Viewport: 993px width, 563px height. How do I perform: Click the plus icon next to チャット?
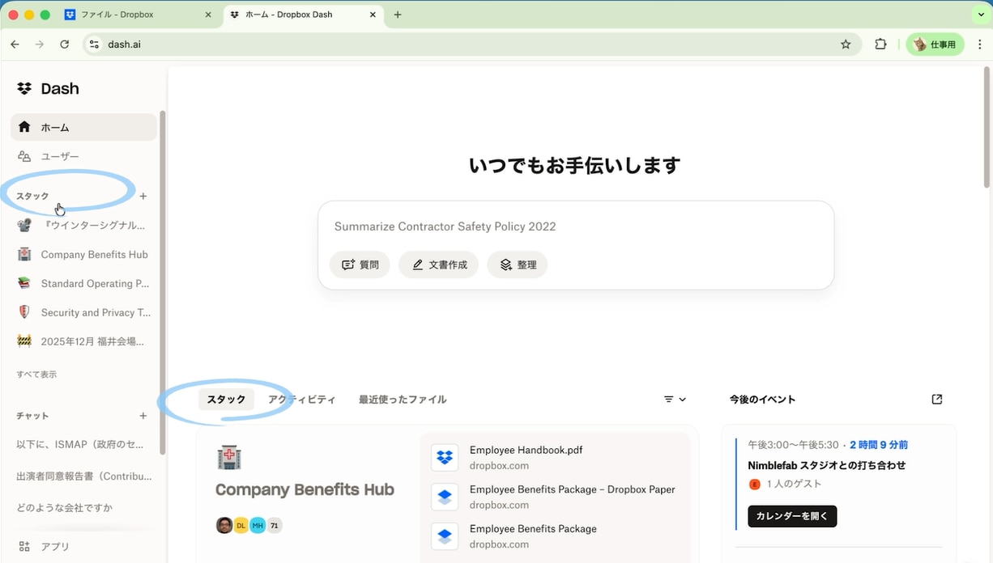tap(143, 416)
